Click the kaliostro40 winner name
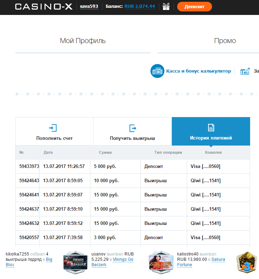The width and height of the screenshot is (259, 279). (188, 254)
